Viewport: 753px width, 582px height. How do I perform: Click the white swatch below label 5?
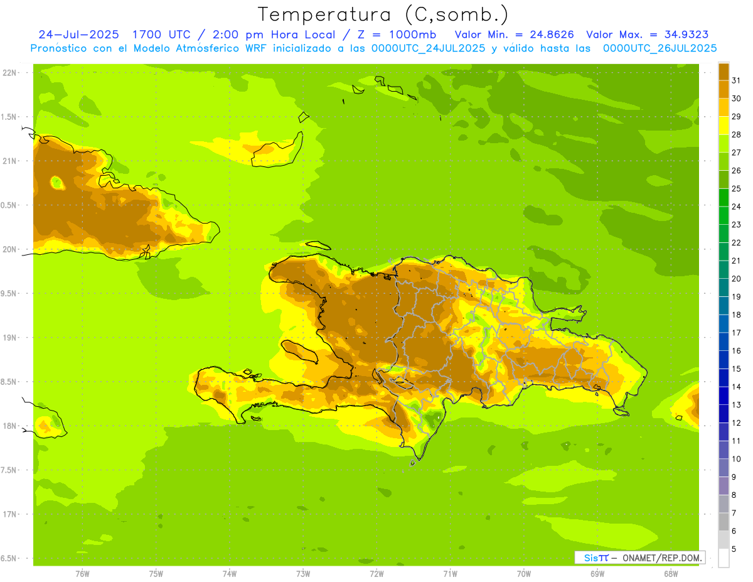[724, 558]
